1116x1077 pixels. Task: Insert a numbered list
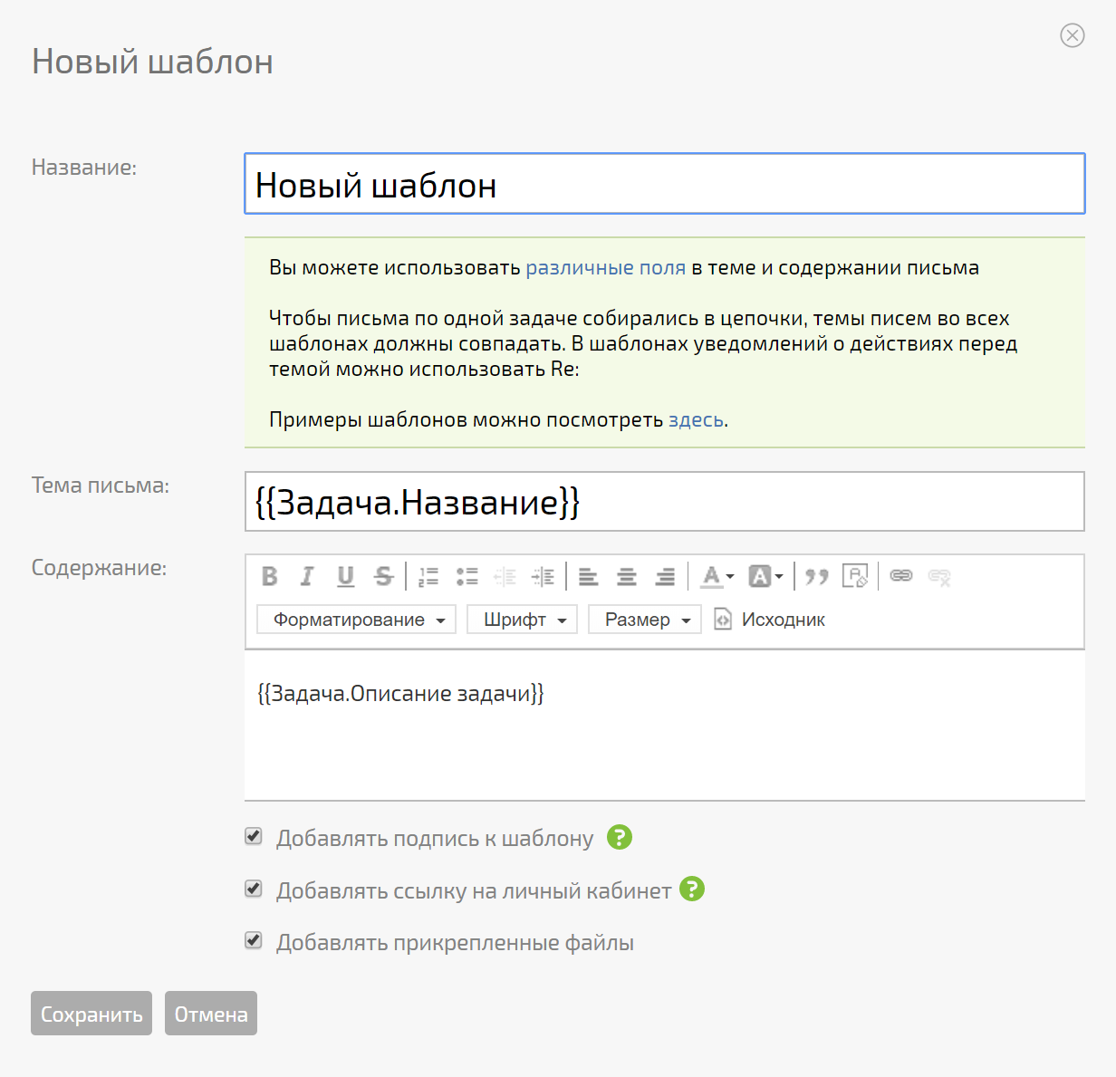pos(428,576)
